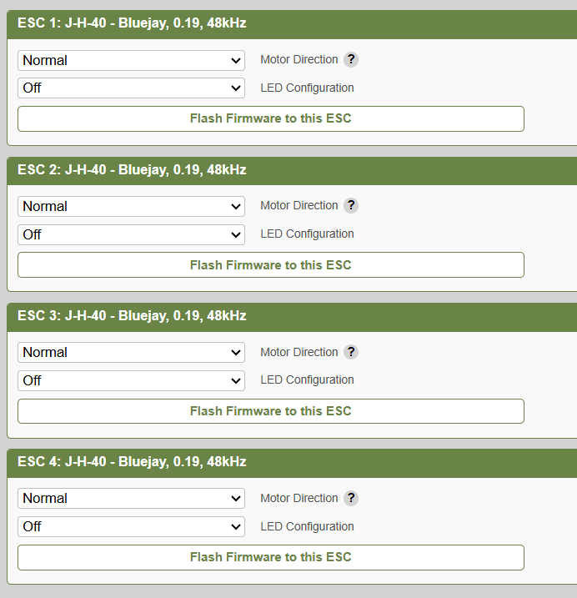Open ESC 4 Motor Direction dropdown
577x598 pixels.
coord(131,498)
